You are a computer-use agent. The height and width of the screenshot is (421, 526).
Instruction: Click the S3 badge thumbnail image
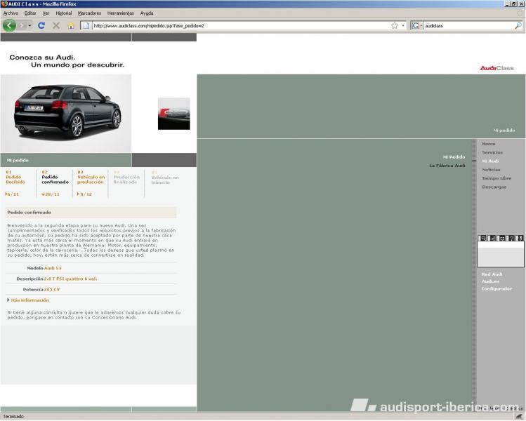173,114
